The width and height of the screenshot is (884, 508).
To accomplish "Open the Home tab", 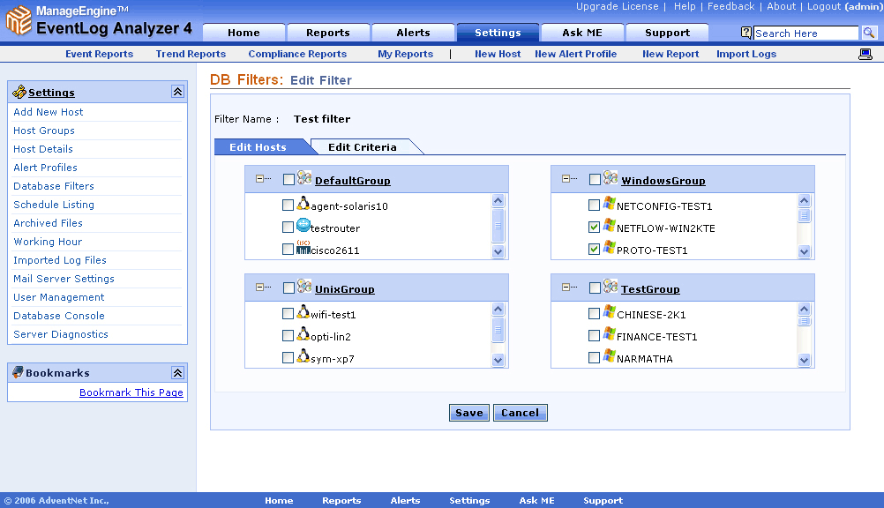I will 243,33.
